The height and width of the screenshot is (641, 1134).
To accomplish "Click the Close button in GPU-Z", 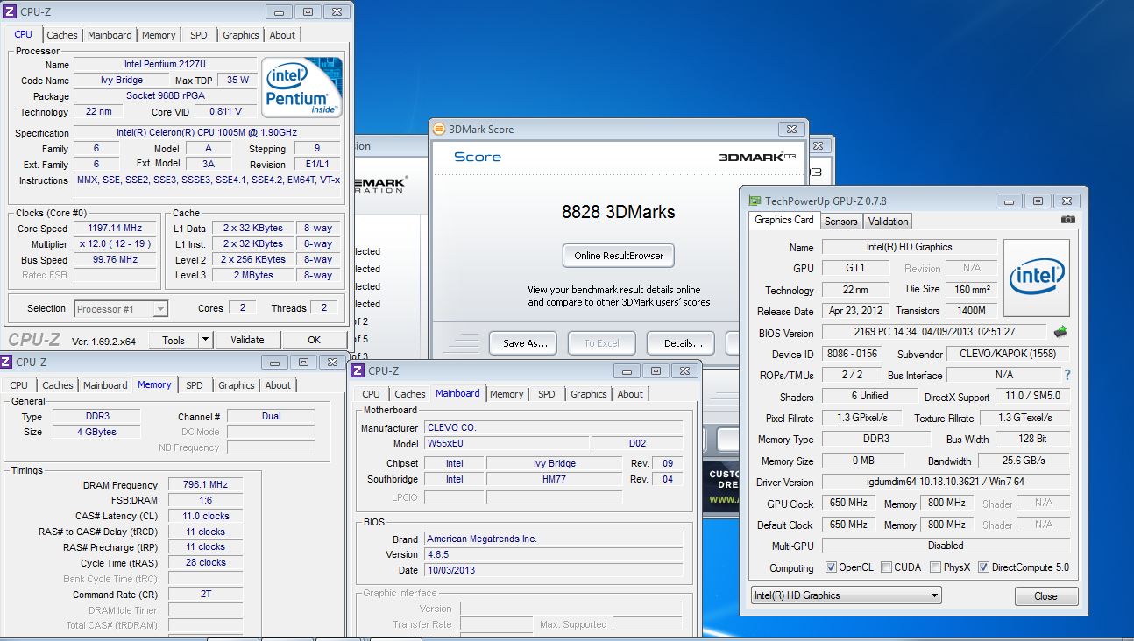I will (x=1045, y=595).
